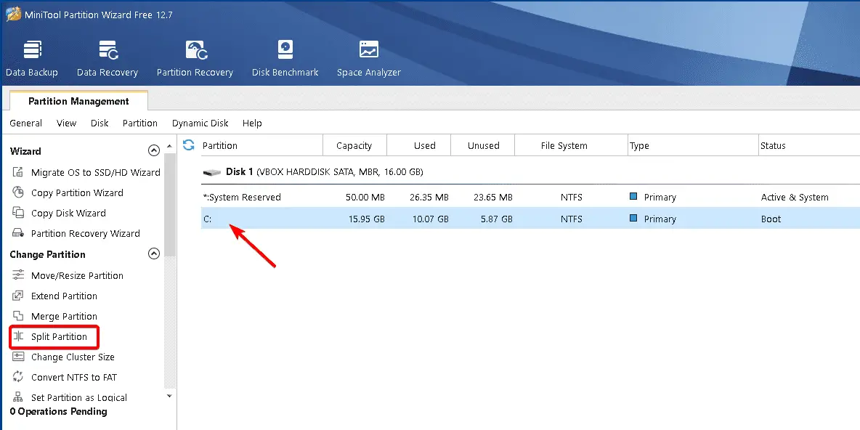This screenshot has height=430, width=860.
Task: Click the Change Cluster Size icon
Action: tap(18, 357)
